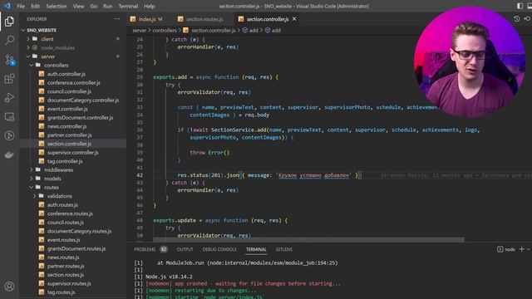Open conference.controller.js file
The width and height of the screenshot is (532, 299).
tap(74, 83)
